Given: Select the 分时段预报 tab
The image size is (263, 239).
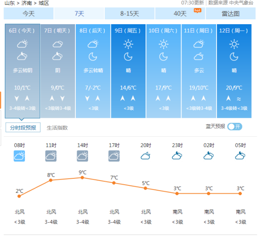Looking at the screenshot, I should pyautogui.click(x=23, y=127).
